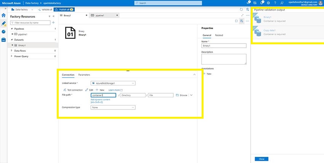Open the dataset toolbar ellipsis menu
The width and height of the screenshot is (324, 163).
(x=247, y=21)
